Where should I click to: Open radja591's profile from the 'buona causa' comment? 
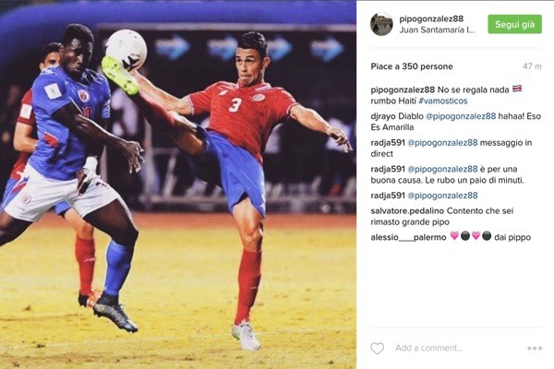[388, 169]
